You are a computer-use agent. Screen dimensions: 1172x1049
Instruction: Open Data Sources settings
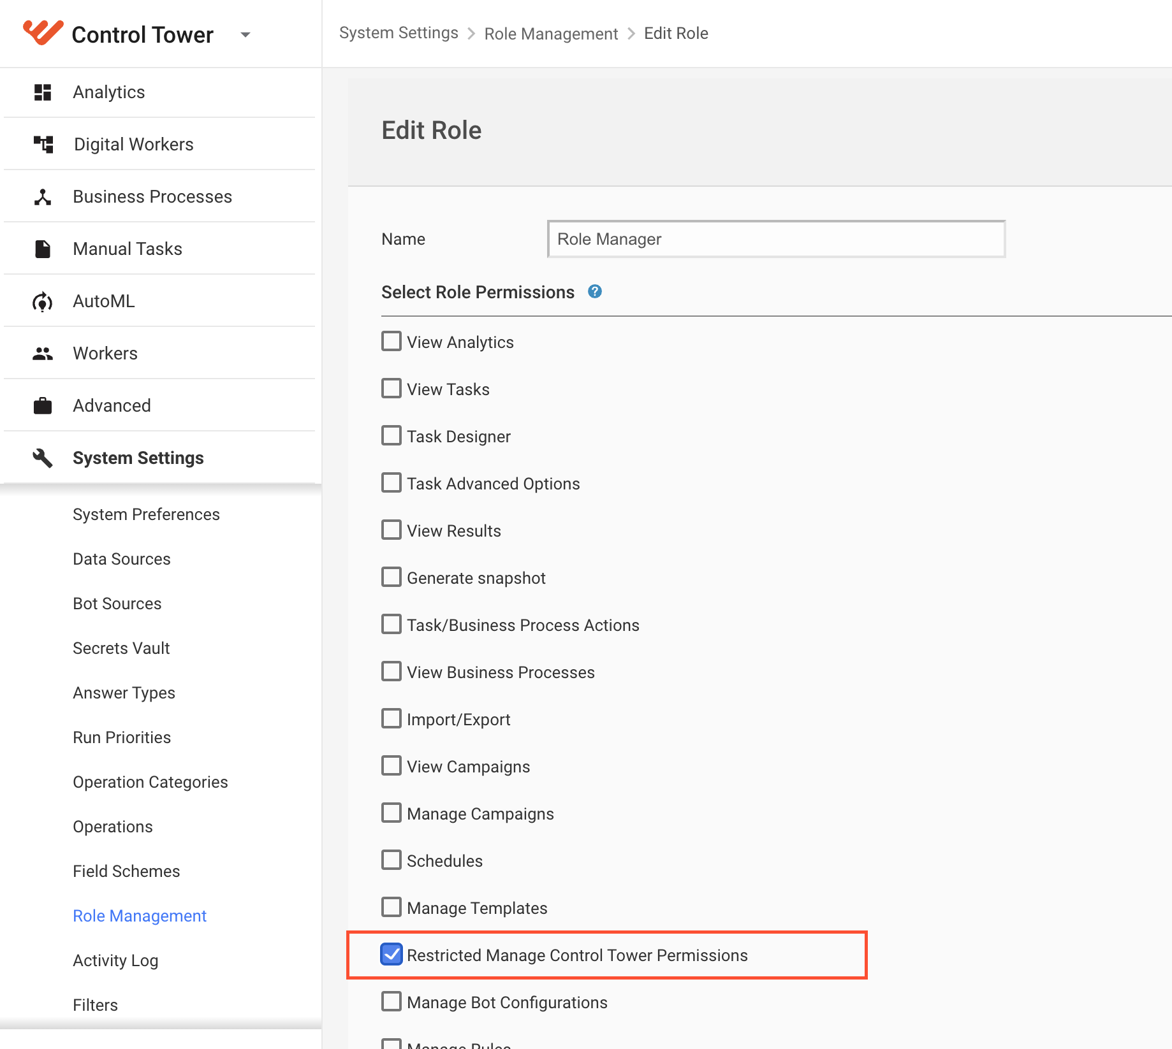click(x=122, y=559)
